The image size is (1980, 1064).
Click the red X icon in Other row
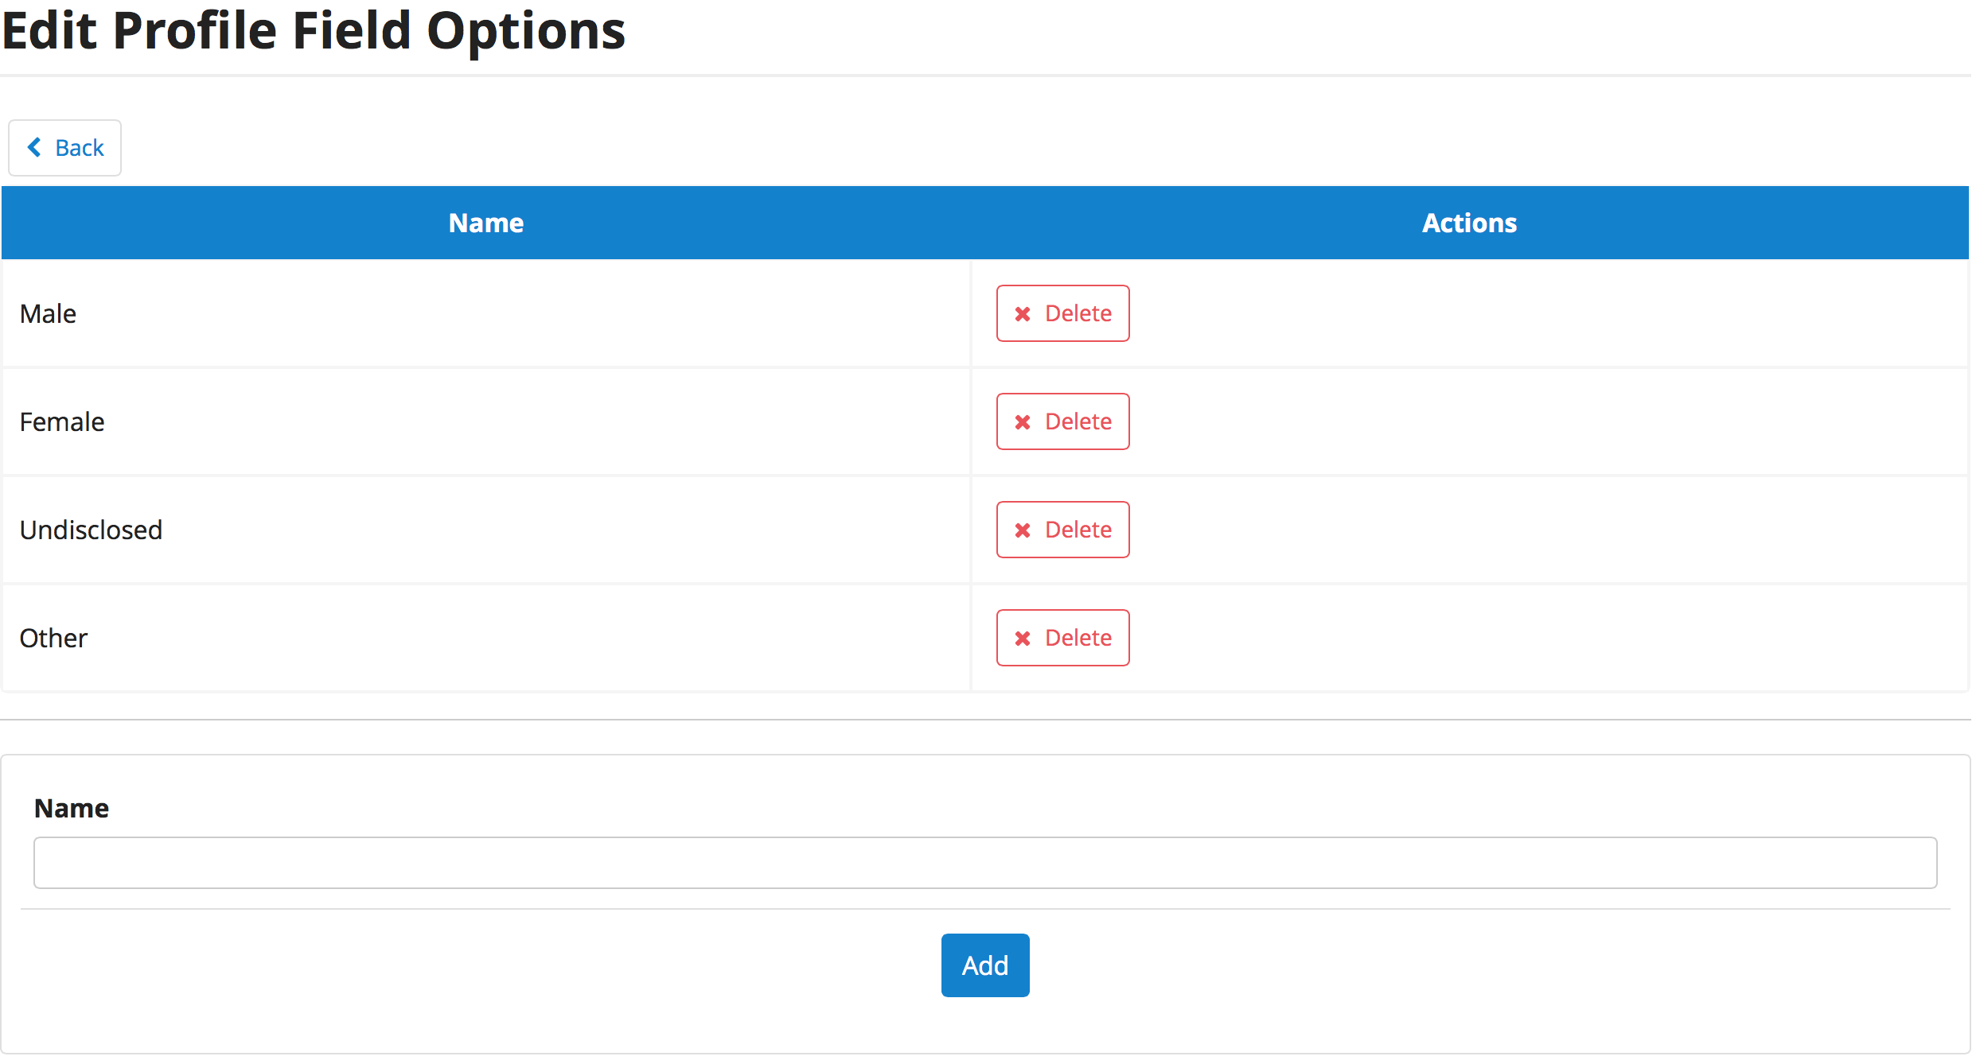(x=1023, y=639)
